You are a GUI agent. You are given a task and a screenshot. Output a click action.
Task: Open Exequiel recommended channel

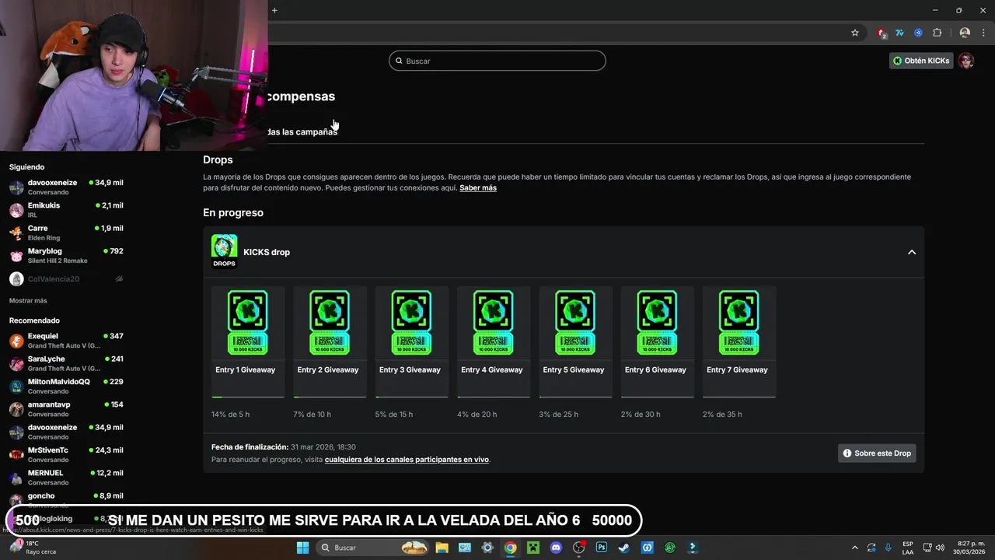[x=66, y=341]
